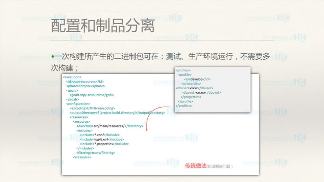
Task: Click the <id>develop</id> line
Action: pos(197,79)
